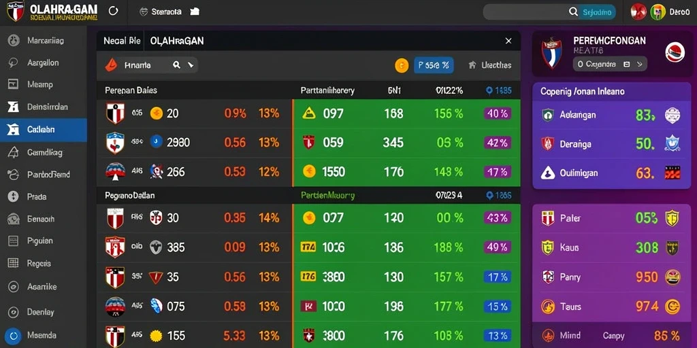Click the blue P 558 % button

[434, 66]
